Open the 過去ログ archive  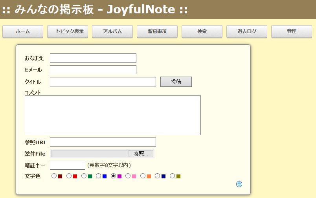tap(247, 31)
